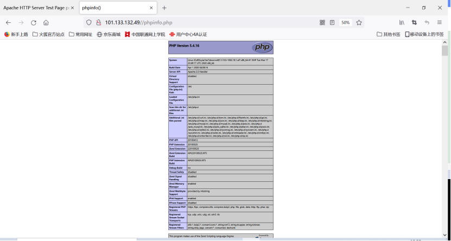Restore down the browser window

tap(424, 8)
